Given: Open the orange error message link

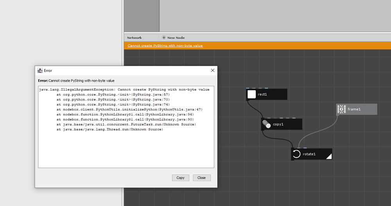Looking at the screenshot, I should pos(165,46).
